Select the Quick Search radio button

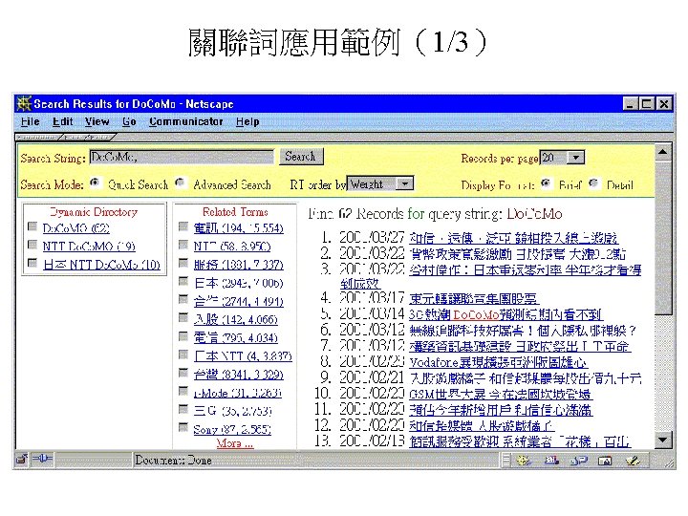coord(95,183)
